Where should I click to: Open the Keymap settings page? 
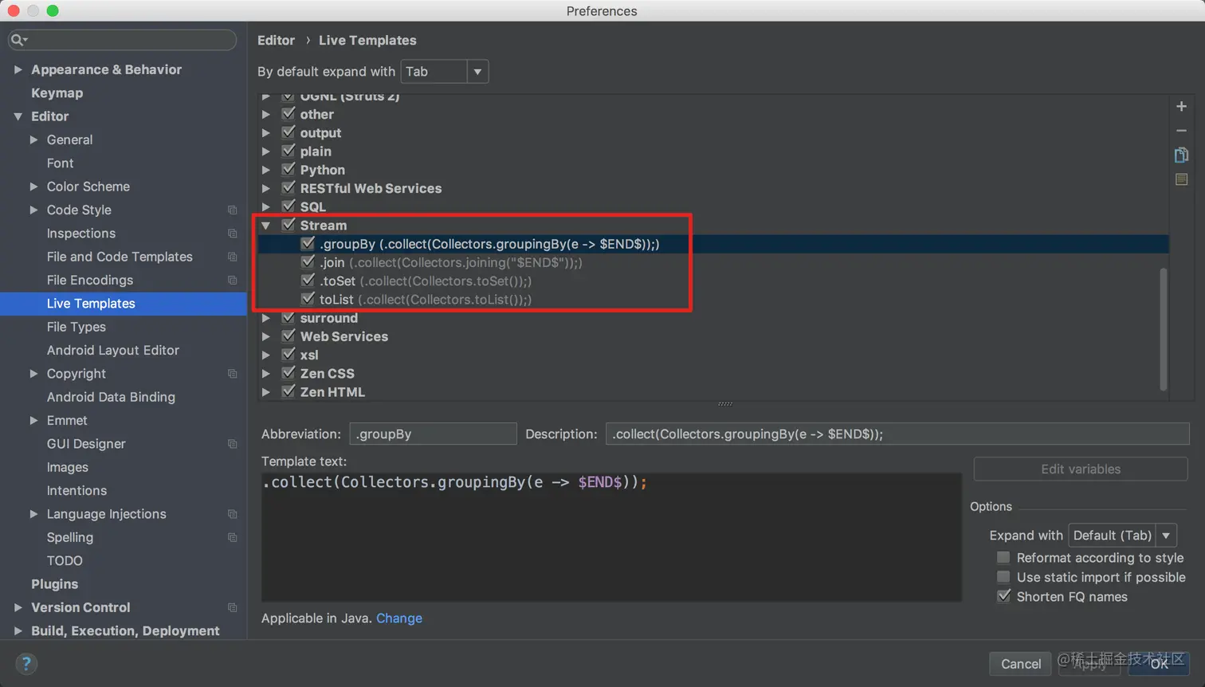click(57, 93)
